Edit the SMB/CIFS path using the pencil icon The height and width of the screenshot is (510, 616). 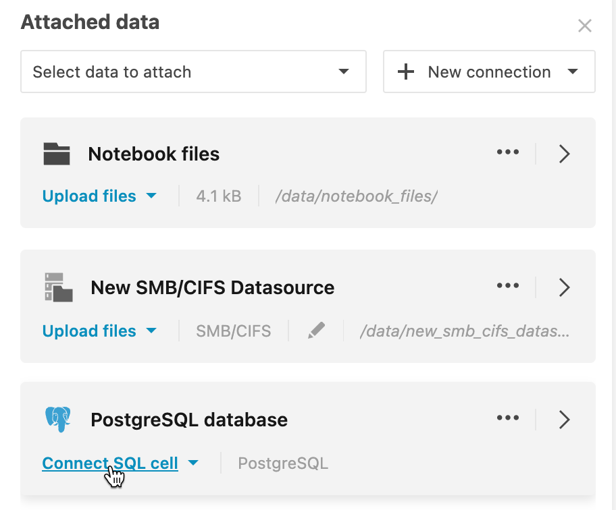coord(316,331)
